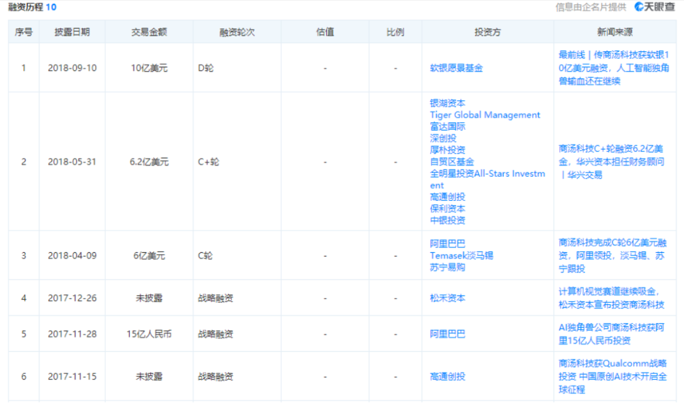Open the news link about 软银10亿美元融资
Screen dimensions: 684x403
[x=614, y=68]
